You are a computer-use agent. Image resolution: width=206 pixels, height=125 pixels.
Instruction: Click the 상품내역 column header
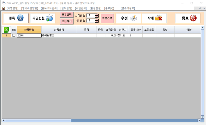point(59,30)
